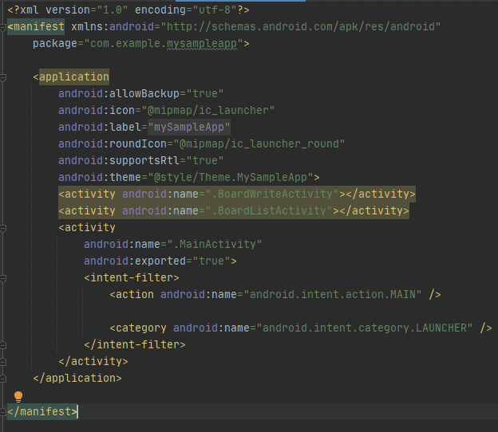Collapse the manifest tag fold marker
498x432 pixels.
[x=3, y=28]
